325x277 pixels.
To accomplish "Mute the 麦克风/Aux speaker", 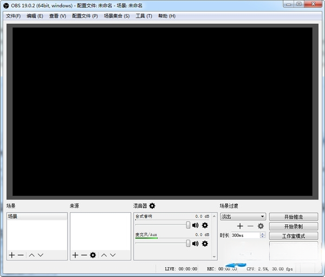I will tap(195, 243).
